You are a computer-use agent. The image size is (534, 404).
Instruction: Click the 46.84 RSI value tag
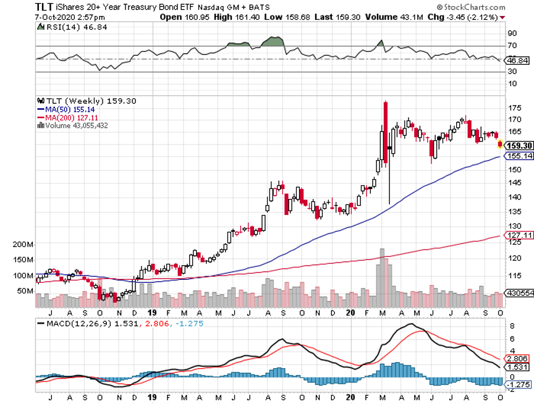[x=517, y=61]
